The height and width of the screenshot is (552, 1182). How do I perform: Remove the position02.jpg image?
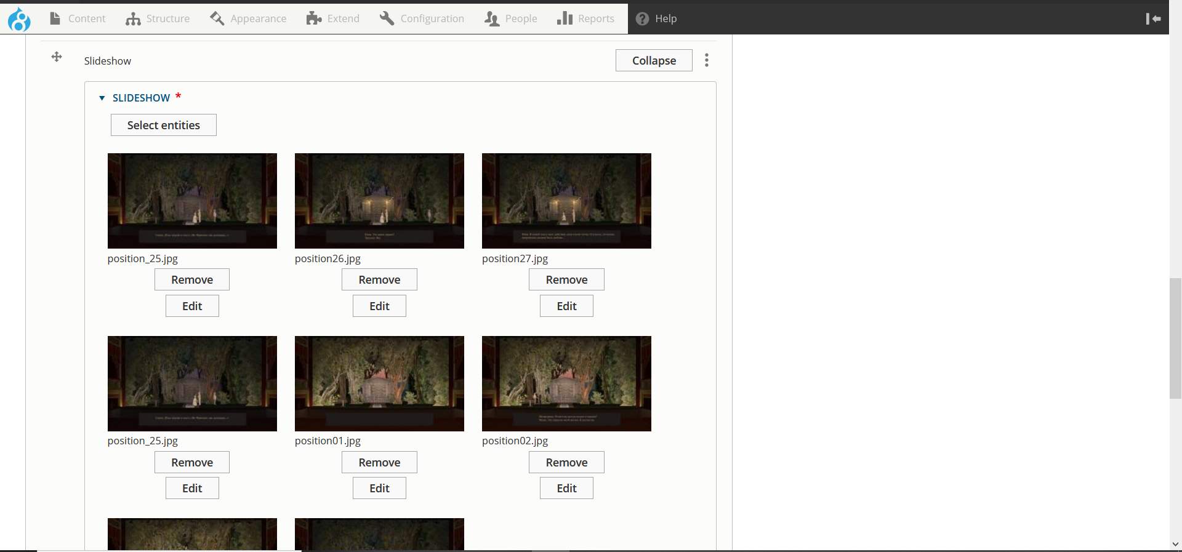pyautogui.click(x=566, y=462)
